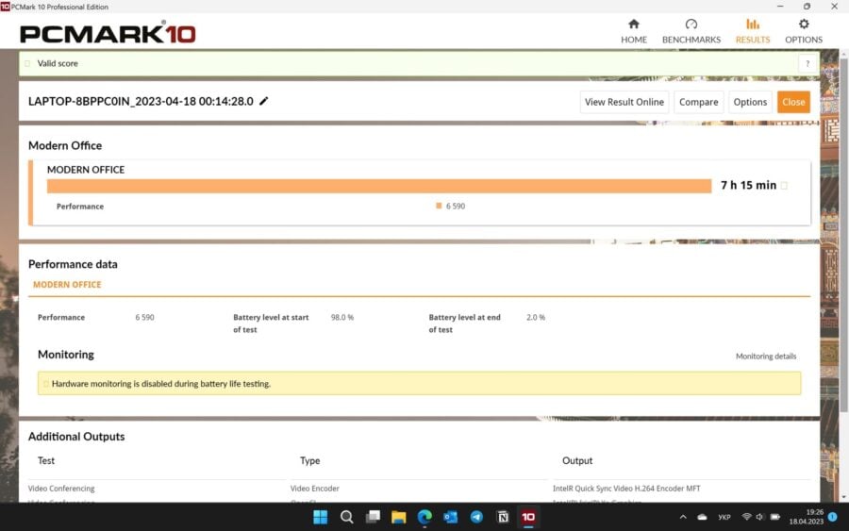The height and width of the screenshot is (531, 849).
Task: Click PCMark 10 taskbar icon
Action: (528, 517)
